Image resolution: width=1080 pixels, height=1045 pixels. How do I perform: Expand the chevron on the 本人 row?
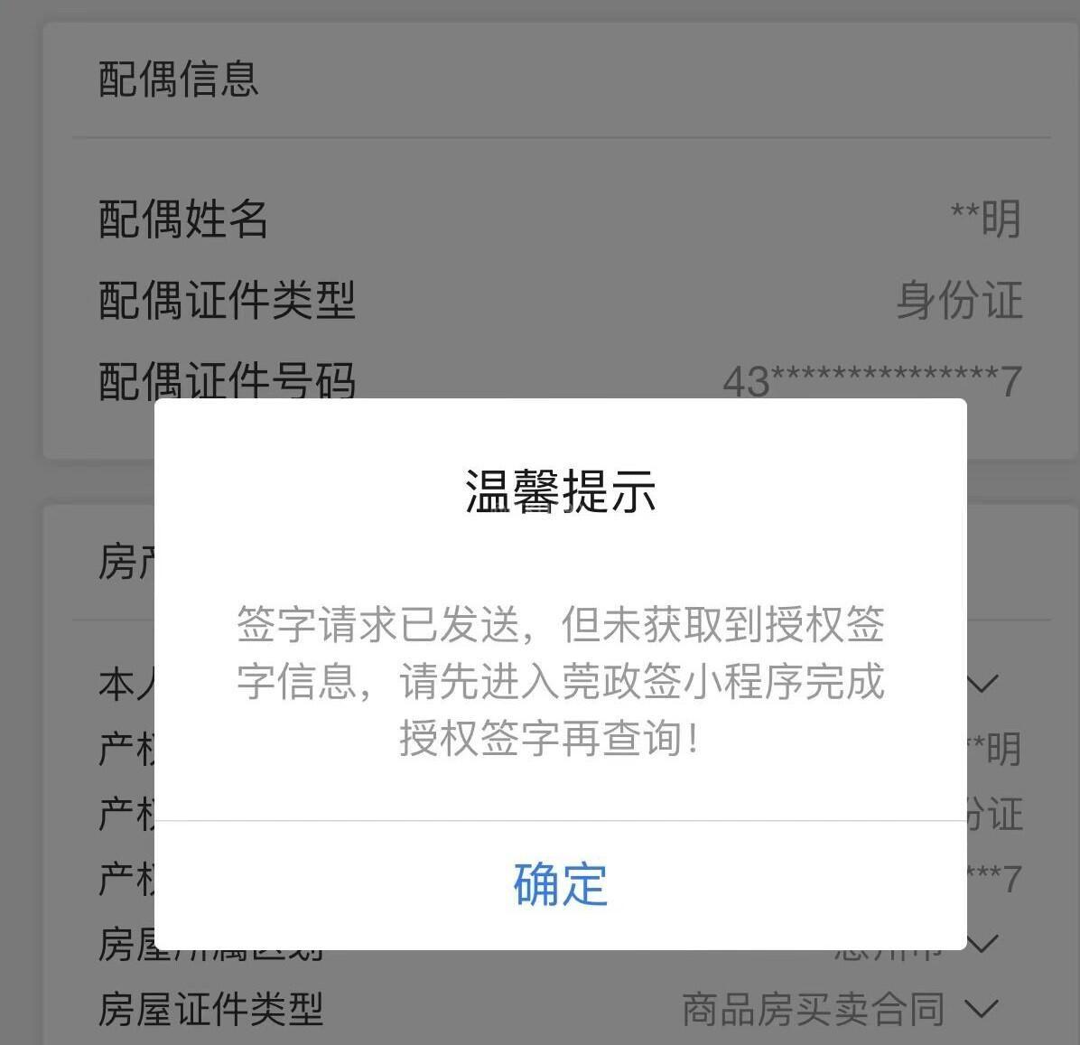point(982,684)
